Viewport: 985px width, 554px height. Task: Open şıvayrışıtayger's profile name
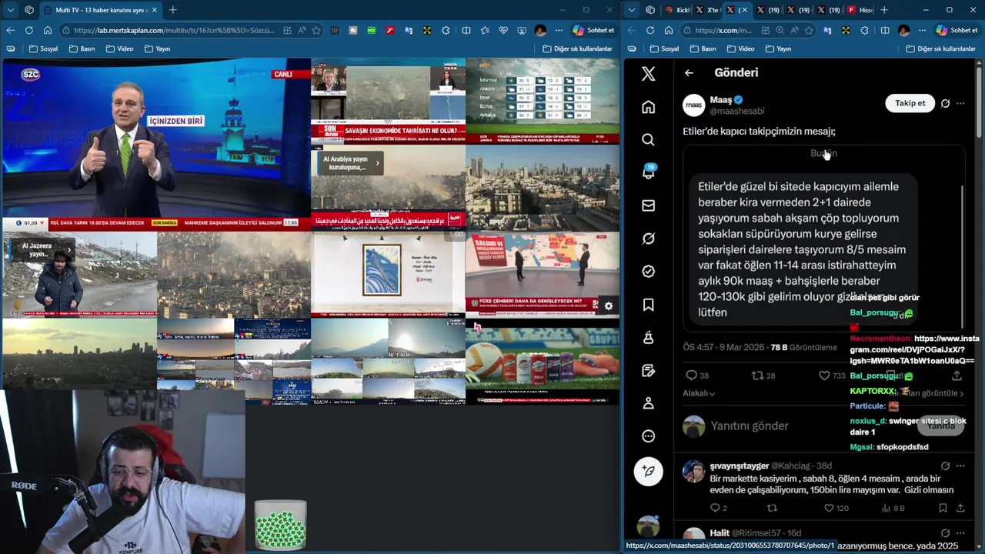click(x=739, y=466)
